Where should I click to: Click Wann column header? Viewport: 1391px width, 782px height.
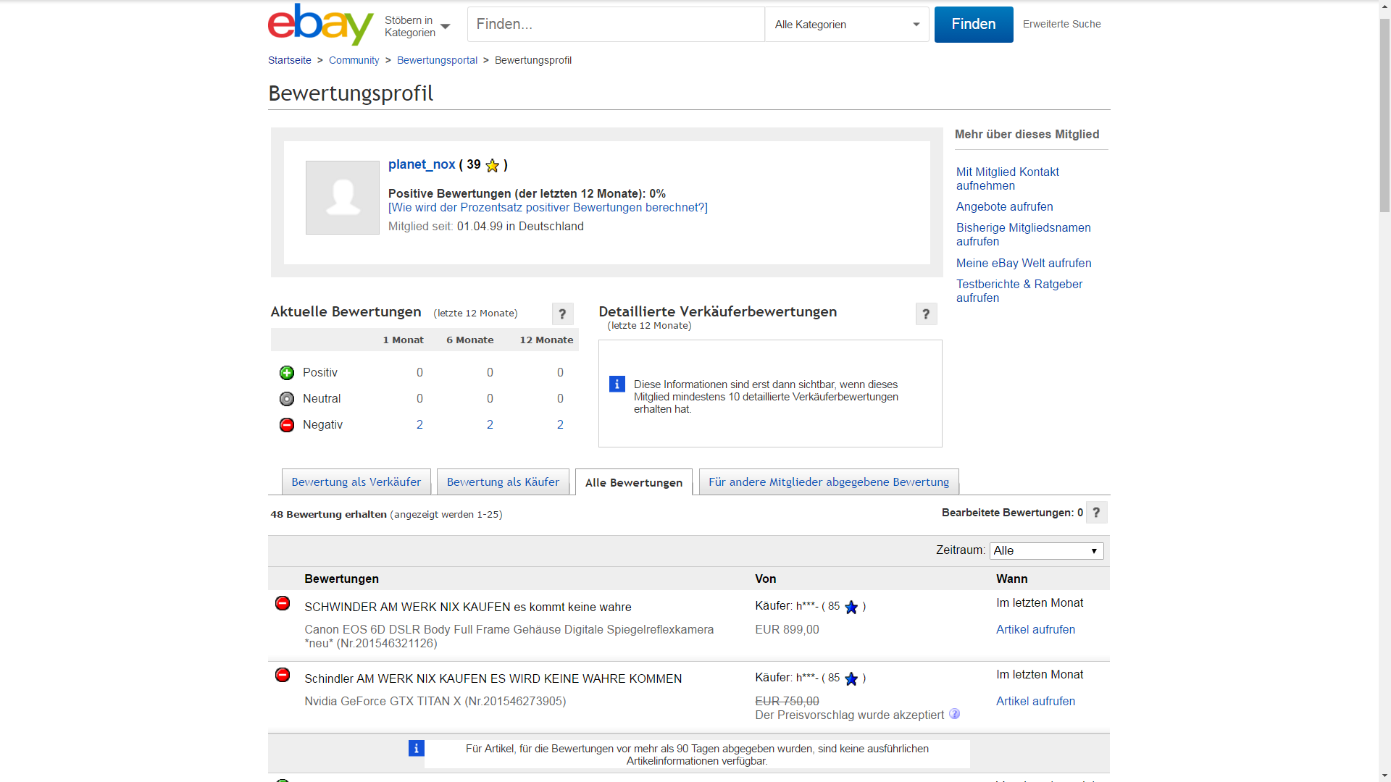pyautogui.click(x=1011, y=579)
